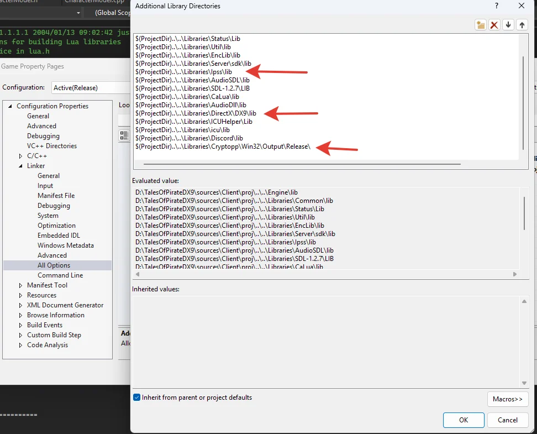The width and height of the screenshot is (537, 434).
Task: Toggle Inherit from parent or project defaults
Action: tap(137, 398)
